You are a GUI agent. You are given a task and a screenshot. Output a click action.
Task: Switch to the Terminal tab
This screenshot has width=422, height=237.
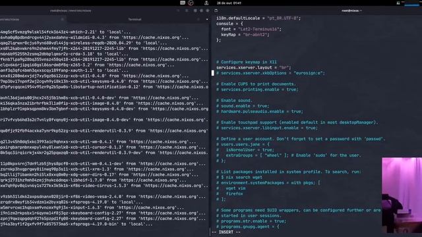point(135,19)
